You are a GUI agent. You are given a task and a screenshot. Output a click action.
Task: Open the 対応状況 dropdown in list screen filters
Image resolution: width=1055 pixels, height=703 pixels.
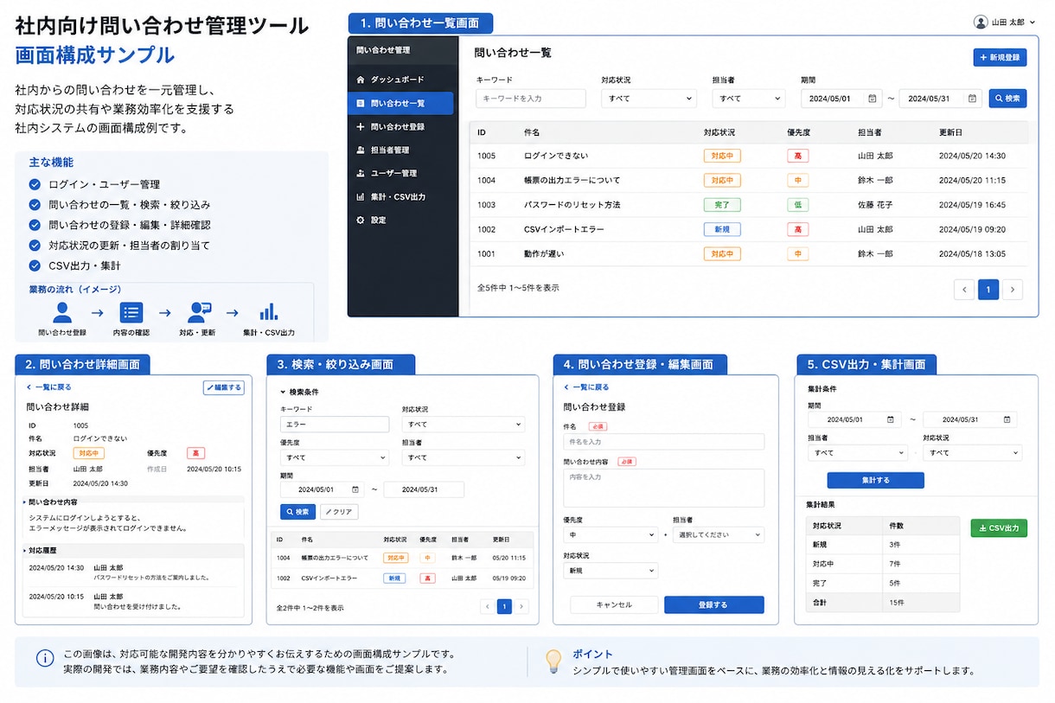click(649, 99)
